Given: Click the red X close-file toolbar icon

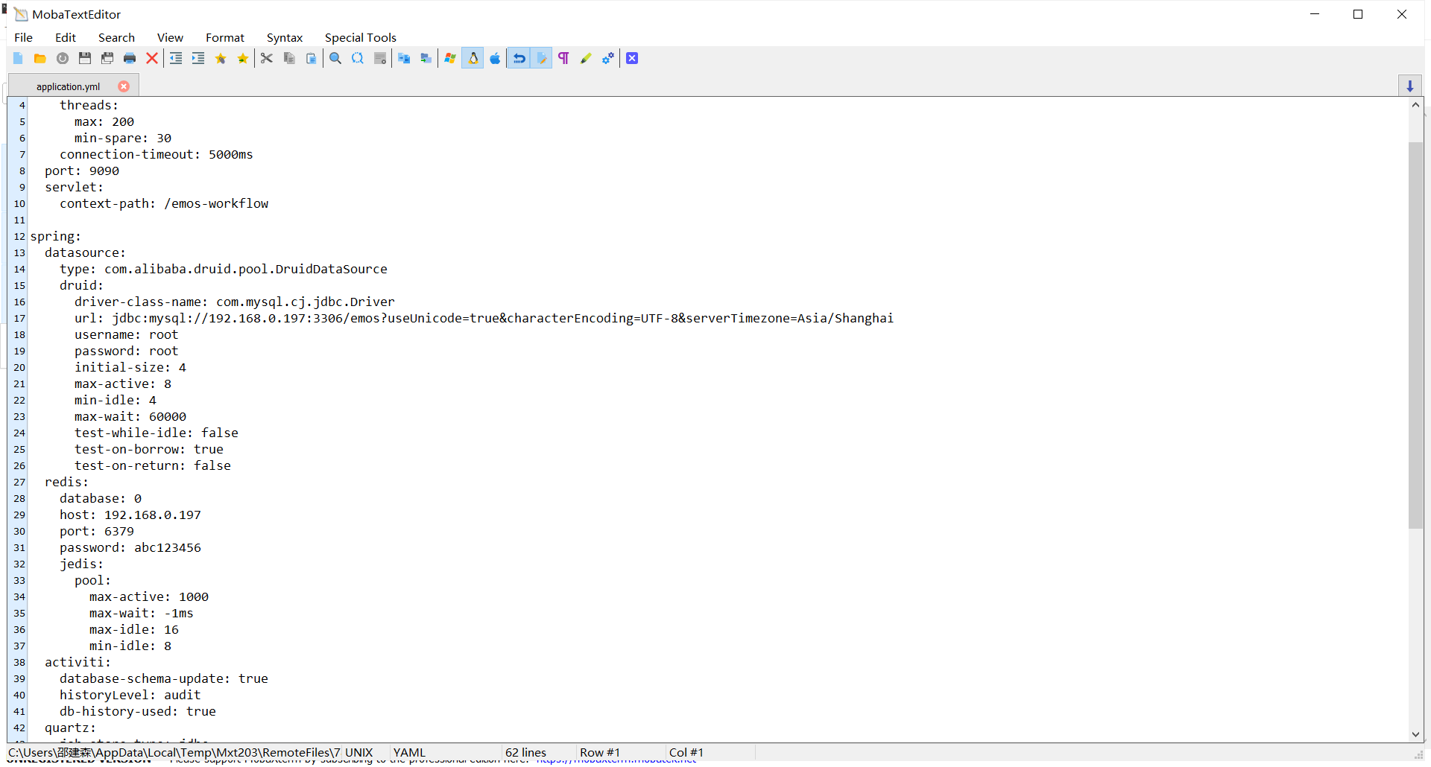Looking at the screenshot, I should click(x=152, y=58).
